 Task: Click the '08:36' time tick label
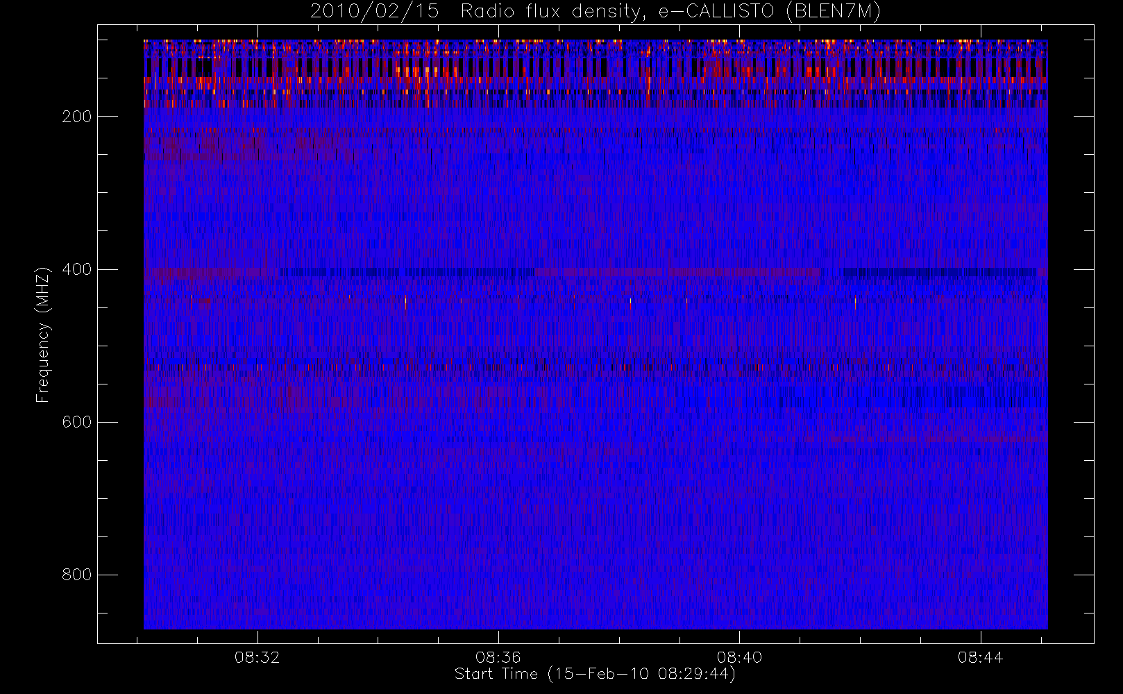pos(498,657)
